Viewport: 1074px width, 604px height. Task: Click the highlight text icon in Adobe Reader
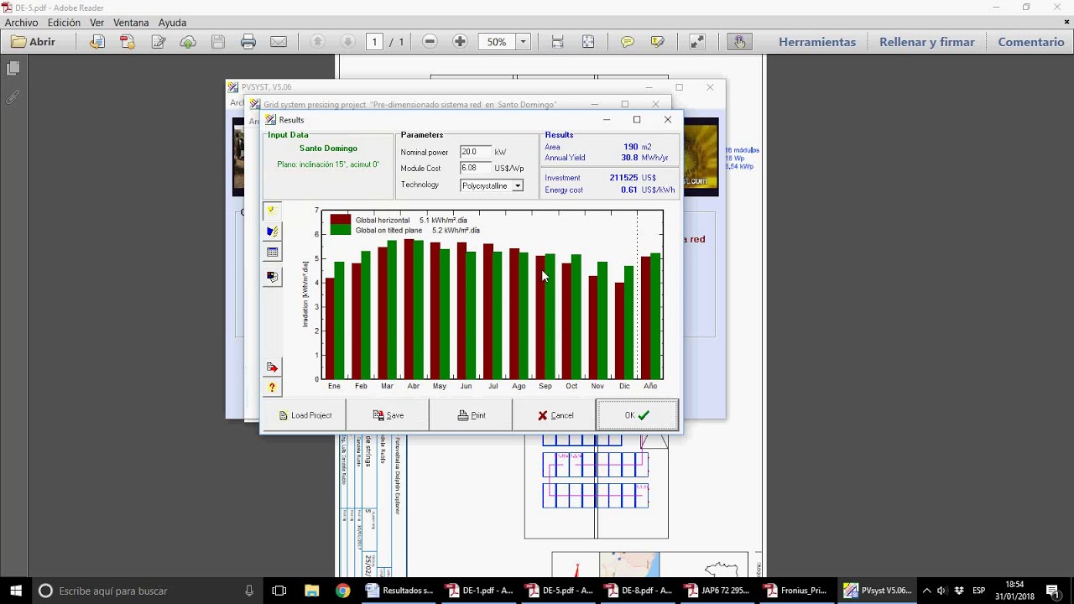pos(658,42)
